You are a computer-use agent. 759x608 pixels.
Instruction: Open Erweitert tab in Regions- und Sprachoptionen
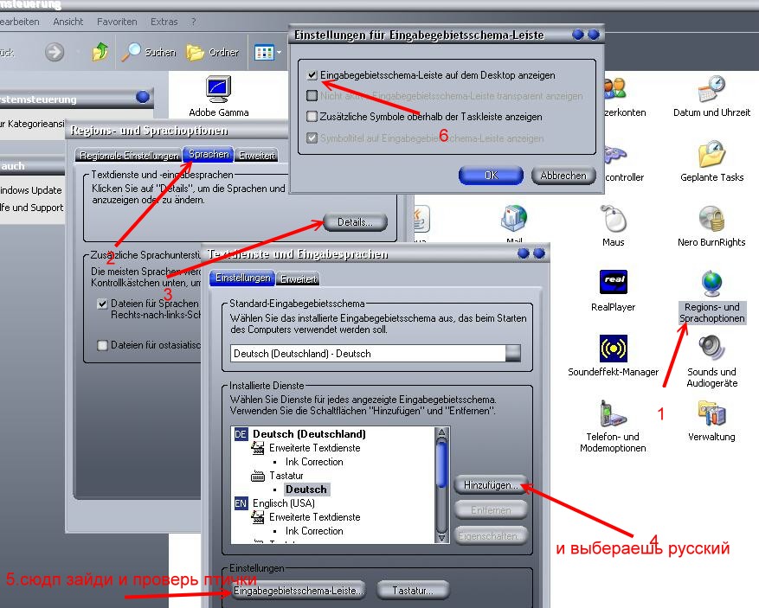tap(256, 156)
